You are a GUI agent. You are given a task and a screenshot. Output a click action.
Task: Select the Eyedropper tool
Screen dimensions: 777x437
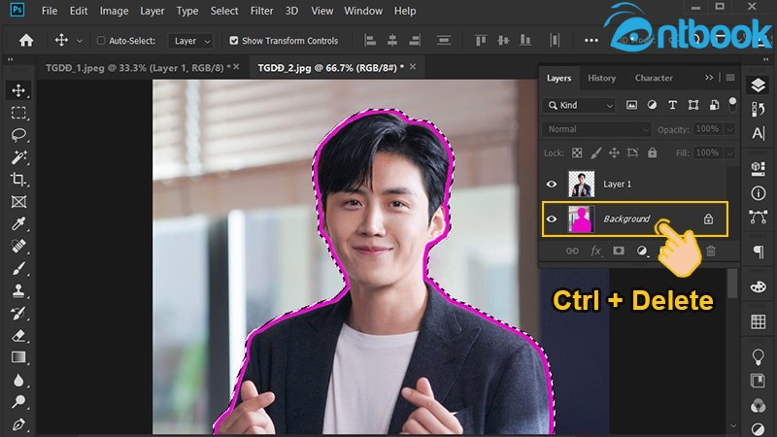coord(18,224)
